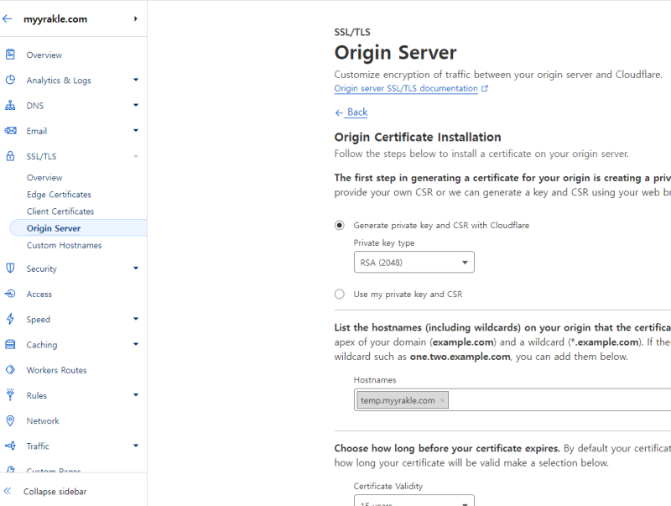Image resolution: width=671 pixels, height=506 pixels.
Task: Click the Email envelope icon
Action: point(10,131)
